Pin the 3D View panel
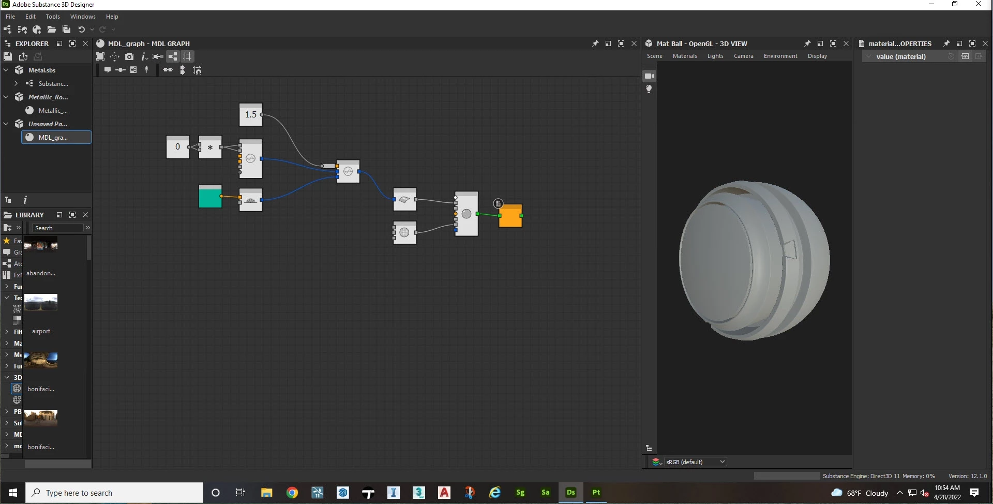Image resolution: width=993 pixels, height=504 pixels. click(807, 43)
